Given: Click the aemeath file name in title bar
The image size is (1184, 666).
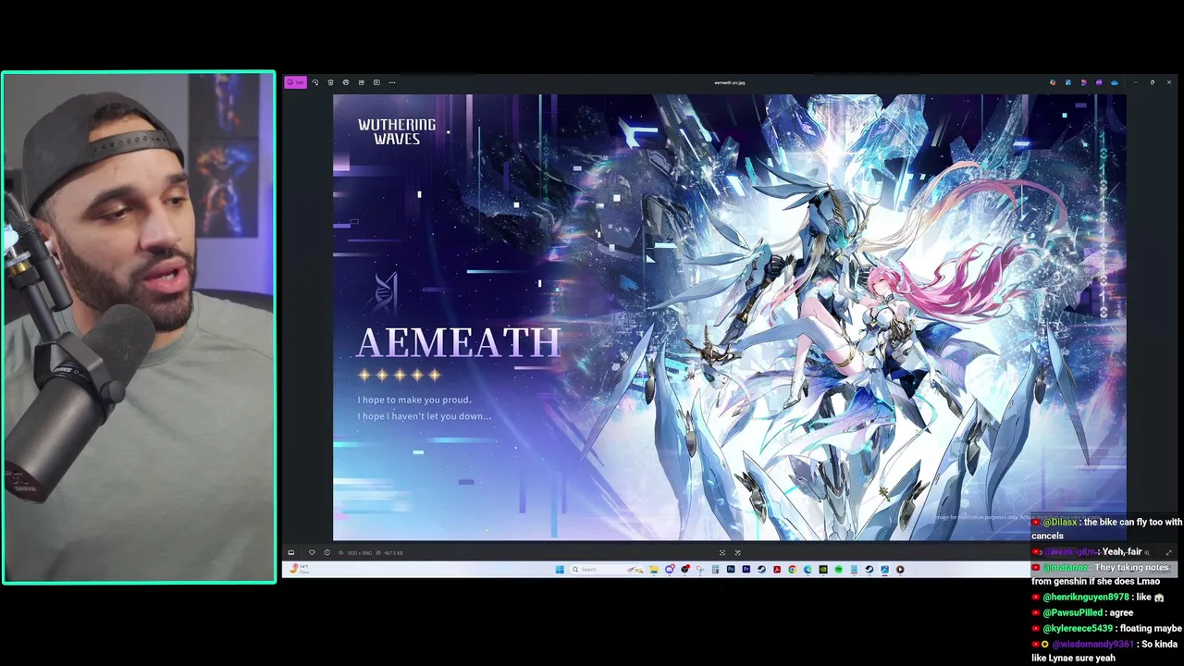Looking at the screenshot, I should [x=730, y=82].
